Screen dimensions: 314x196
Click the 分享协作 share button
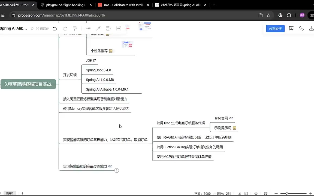275,28
